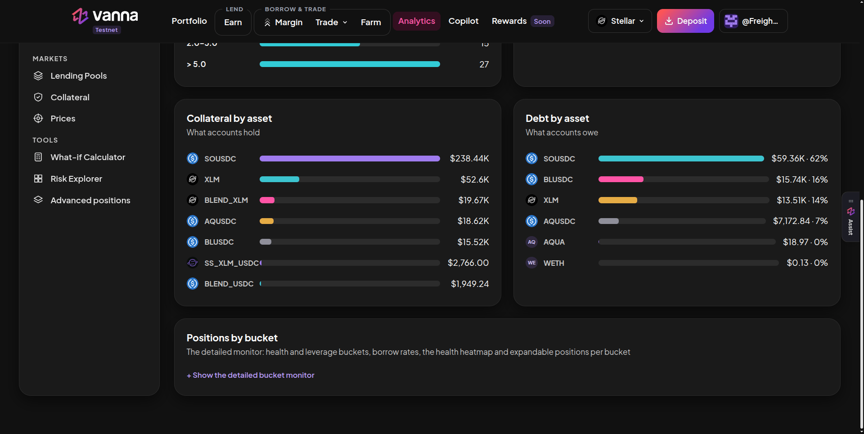Screen dimensions: 864x434
Task: Click the BLEND_XLM coin icon
Action: (193, 200)
